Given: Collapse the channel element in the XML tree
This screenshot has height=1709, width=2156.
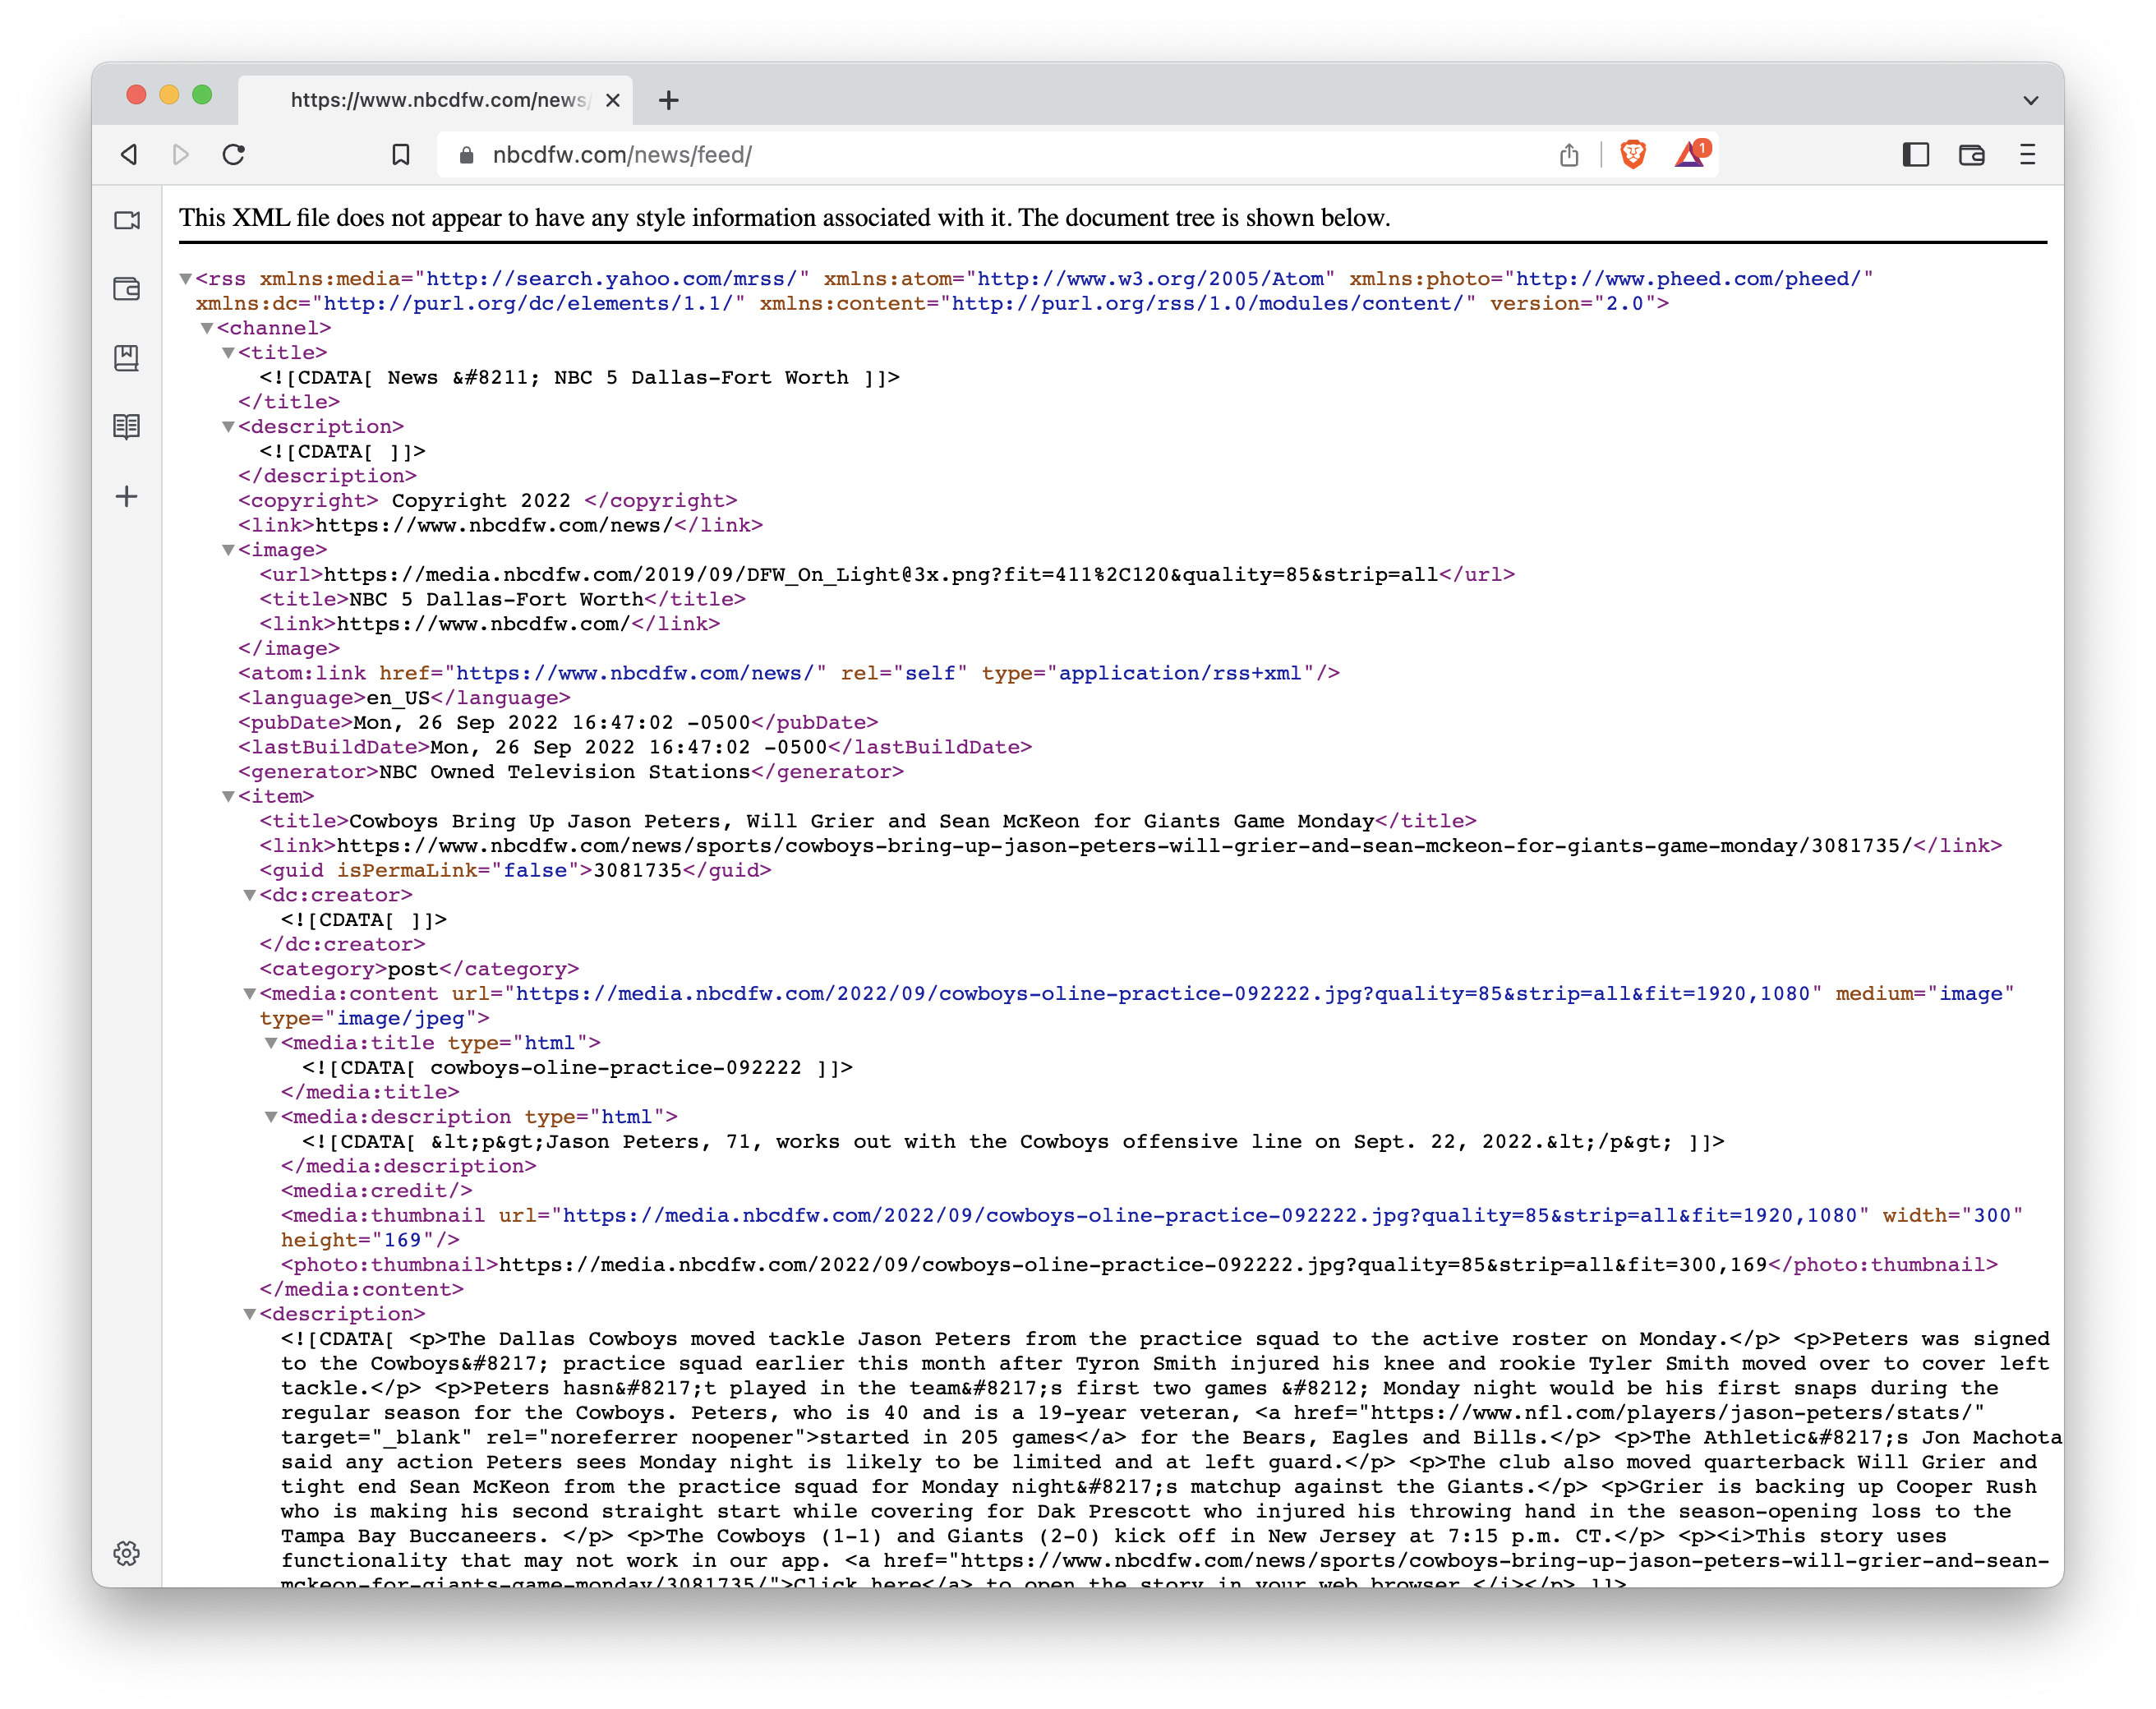Looking at the screenshot, I should point(207,327).
